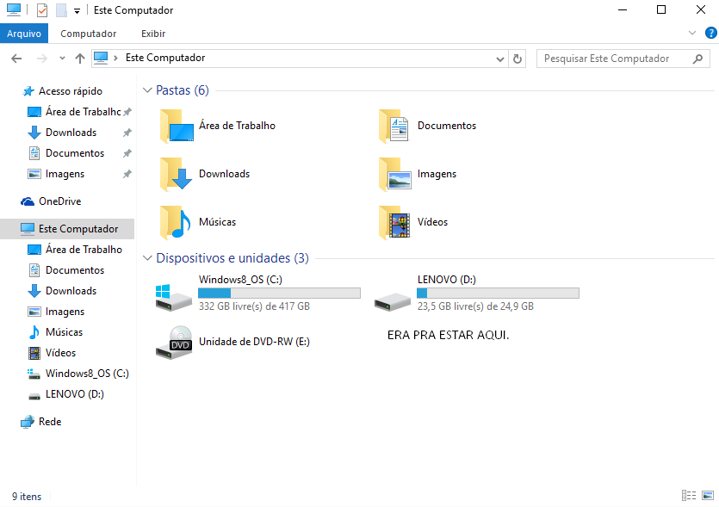
Task: Open the Arquivo menu
Action: (x=24, y=34)
